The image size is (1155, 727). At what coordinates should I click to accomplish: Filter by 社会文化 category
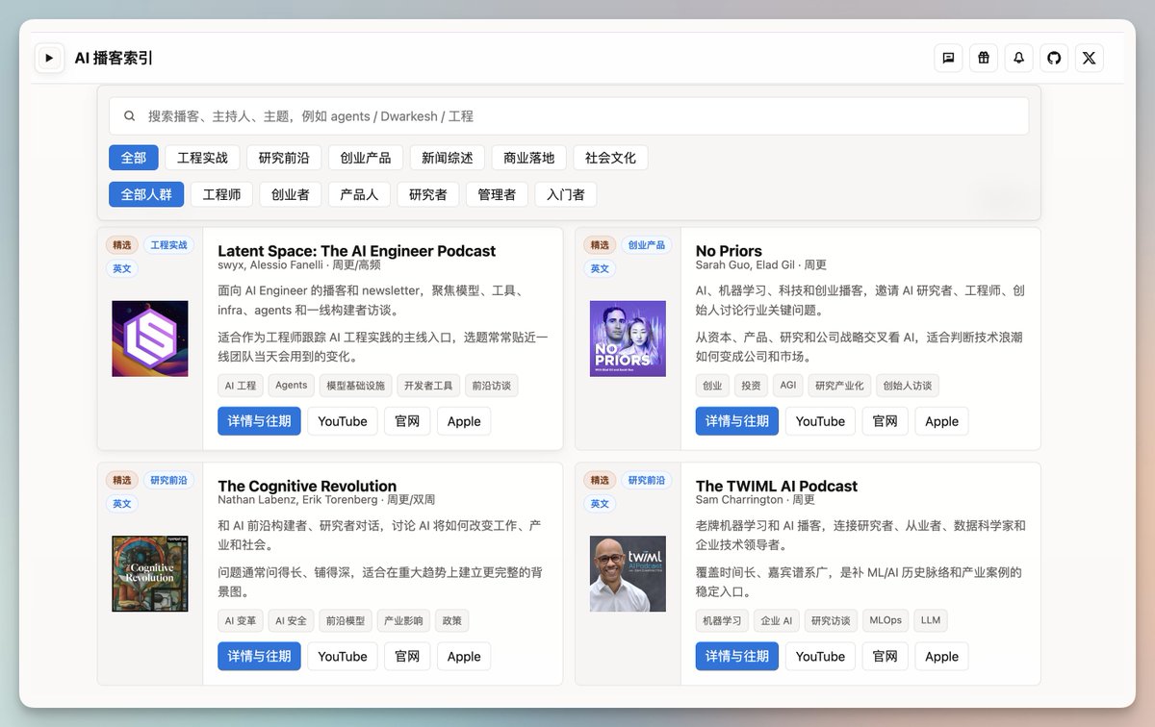click(x=611, y=158)
